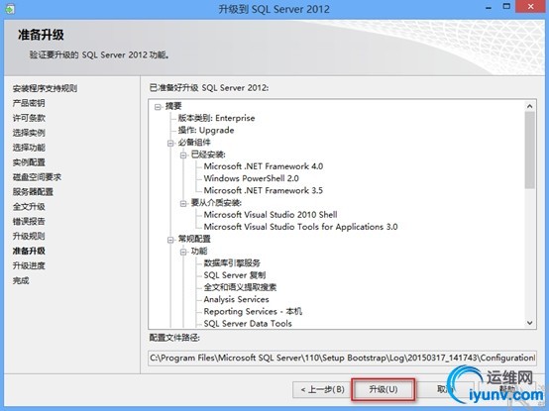Viewport: 549px width, 411px height.
Task: Select Microsoft .NET Framework 4.0 tree item
Action: (264, 166)
